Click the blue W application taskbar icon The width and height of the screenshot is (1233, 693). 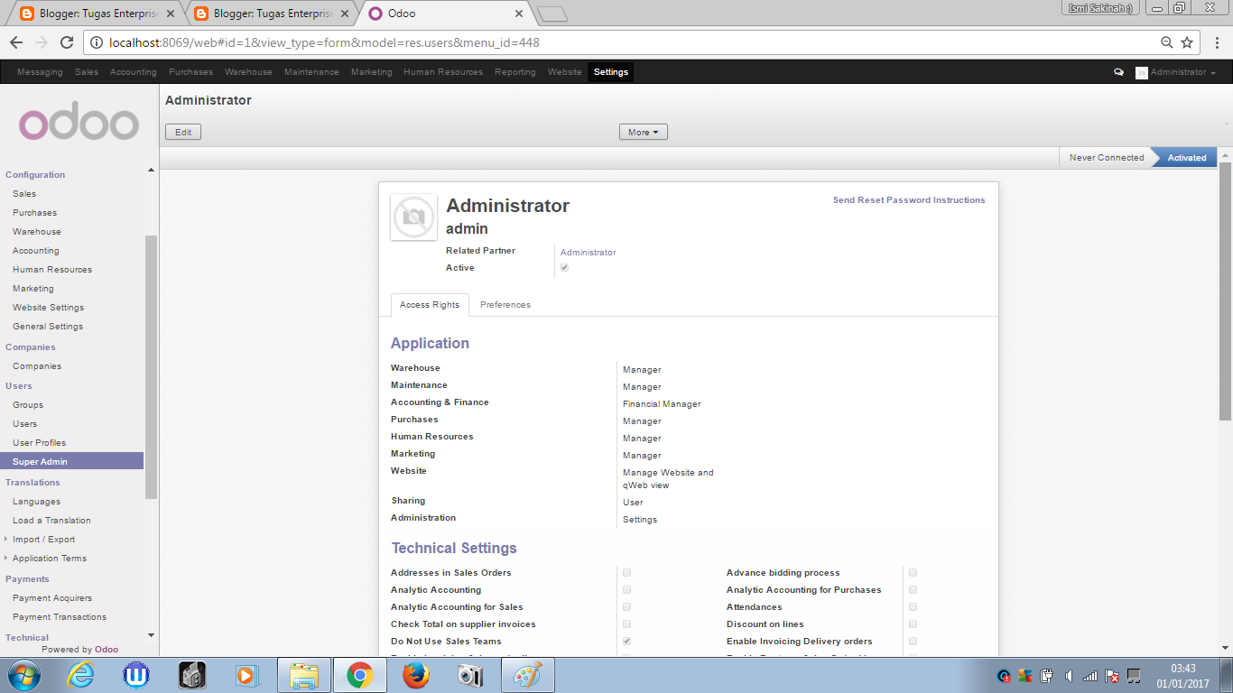point(136,675)
